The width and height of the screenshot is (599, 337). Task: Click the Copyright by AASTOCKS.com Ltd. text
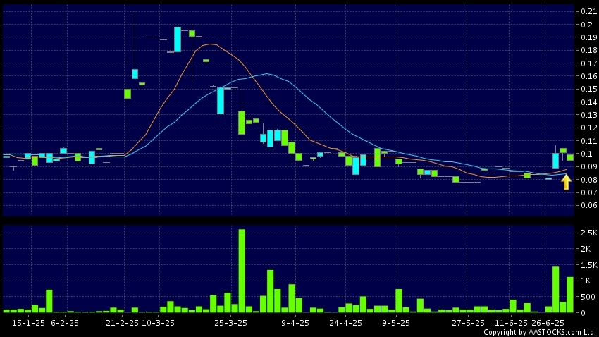pyautogui.click(x=539, y=332)
